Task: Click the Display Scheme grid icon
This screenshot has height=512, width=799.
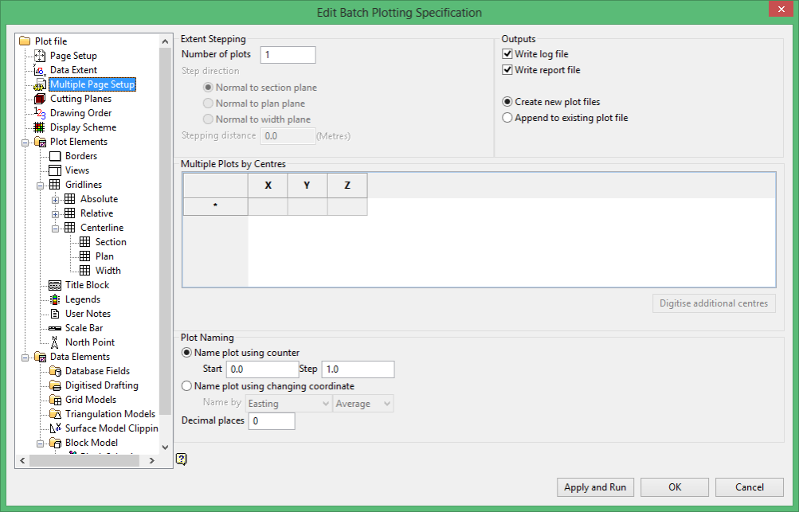Action: pyautogui.click(x=40, y=127)
